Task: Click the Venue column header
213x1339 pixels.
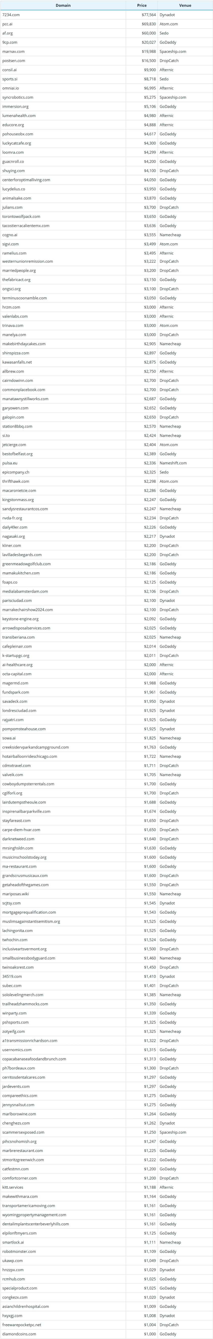Action: tap(185, 5)
